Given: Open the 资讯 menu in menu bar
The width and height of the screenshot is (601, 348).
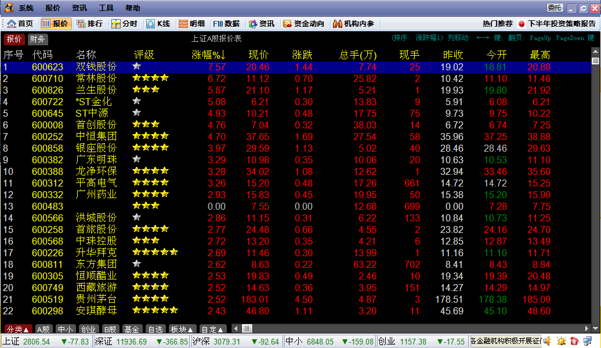Looking at the screenshot, I should tap(79, 8).
